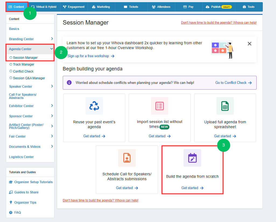Switch to the Attendees tab

[161, 7]
